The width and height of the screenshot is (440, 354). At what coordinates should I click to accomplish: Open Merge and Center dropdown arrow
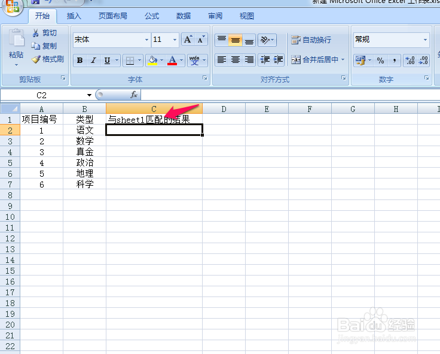[x=343, y=60]
